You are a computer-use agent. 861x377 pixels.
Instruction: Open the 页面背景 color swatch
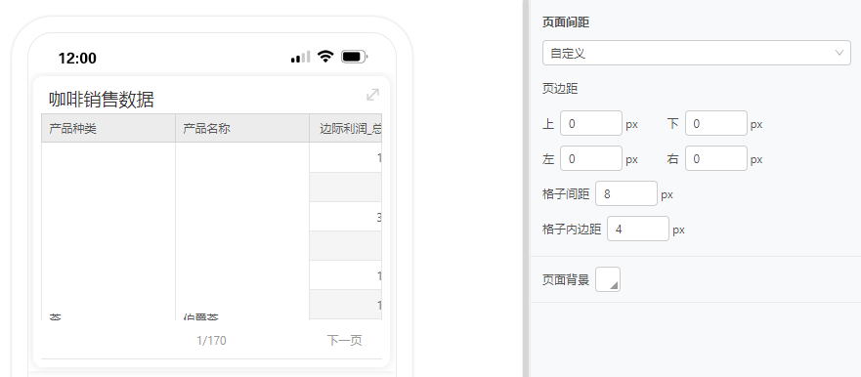tap(608, 279)
